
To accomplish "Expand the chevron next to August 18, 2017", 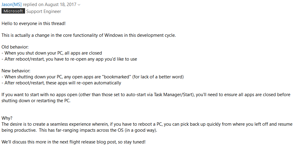I will pos(79,5).
